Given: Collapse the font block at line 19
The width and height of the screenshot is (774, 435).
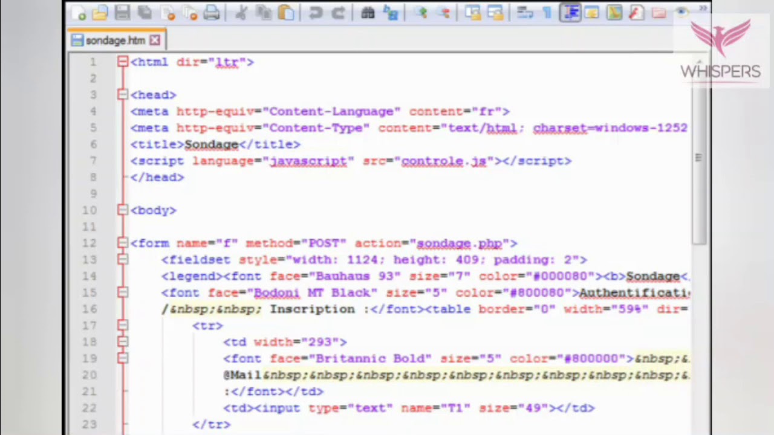Looking at the screenshot, I should 123,358.
